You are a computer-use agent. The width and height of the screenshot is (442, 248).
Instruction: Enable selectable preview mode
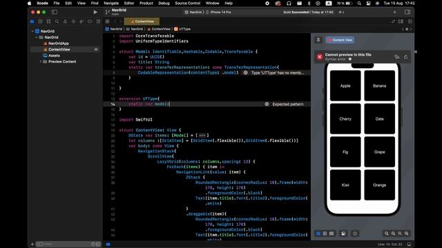tap(325, 234)
